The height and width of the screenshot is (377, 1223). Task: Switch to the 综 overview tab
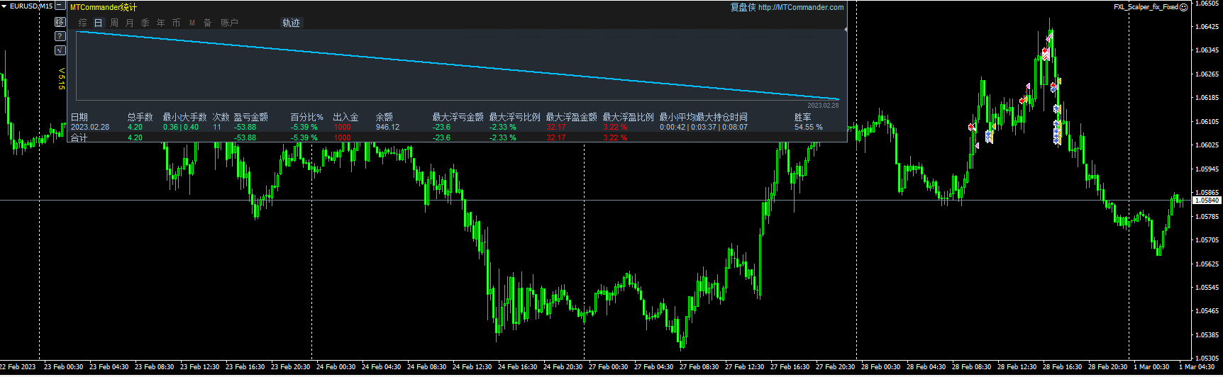pos(83,23)
